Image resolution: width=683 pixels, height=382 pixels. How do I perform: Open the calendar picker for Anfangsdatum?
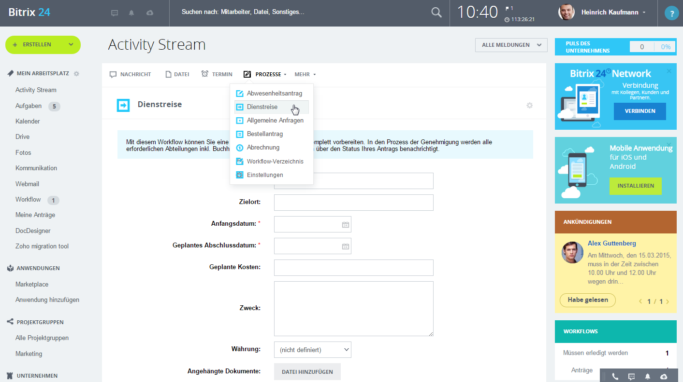click(346, 224)
